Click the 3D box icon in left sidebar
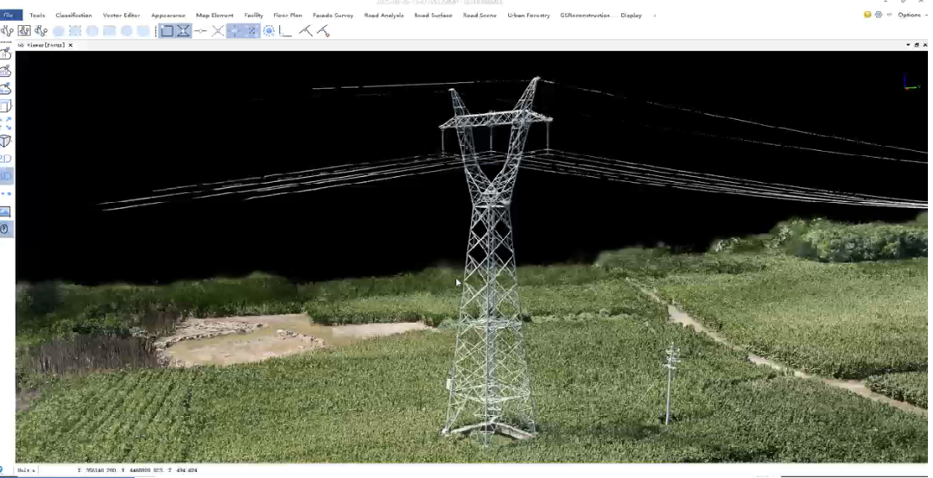This screenshot has height=478, width=933. [5, 106]
